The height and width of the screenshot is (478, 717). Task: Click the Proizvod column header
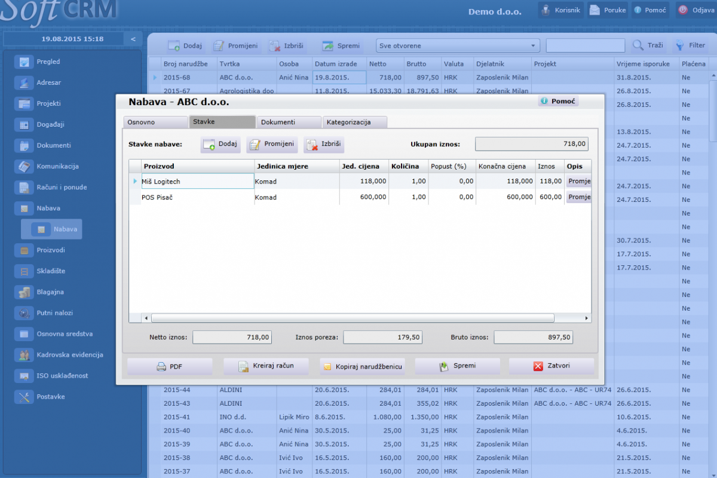point(198,166)
